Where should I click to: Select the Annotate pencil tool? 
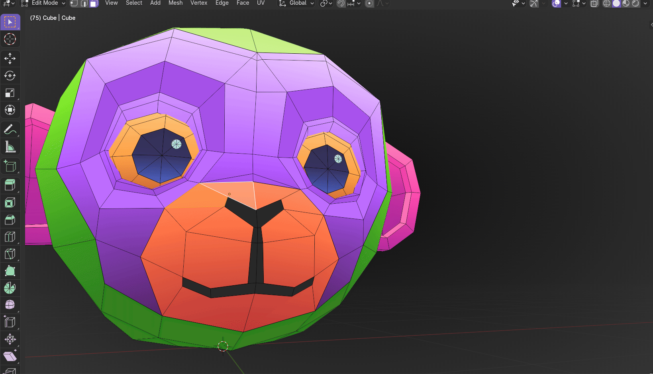(x=10, y=129)
